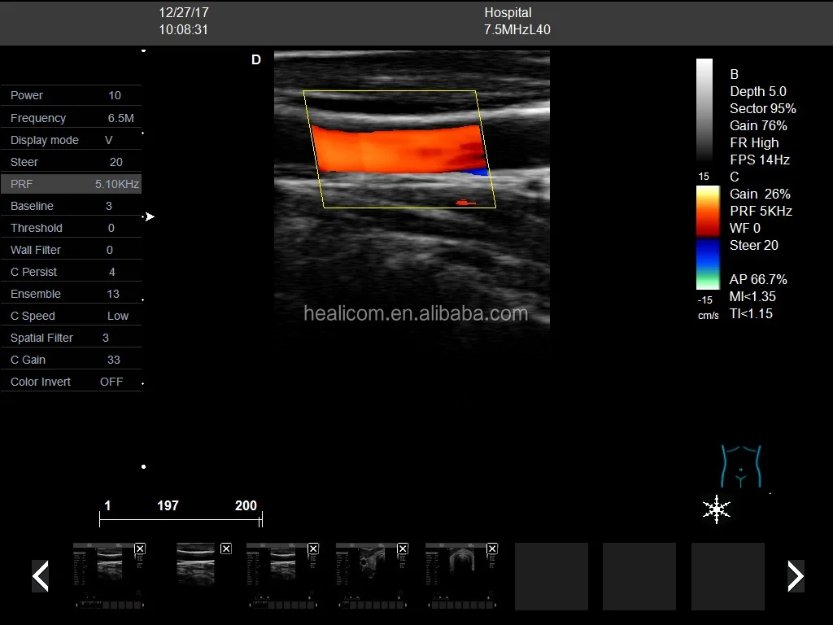833x625 pixels.
Task: Click the abdomen body marker icon
Action: tap(740, 465)
